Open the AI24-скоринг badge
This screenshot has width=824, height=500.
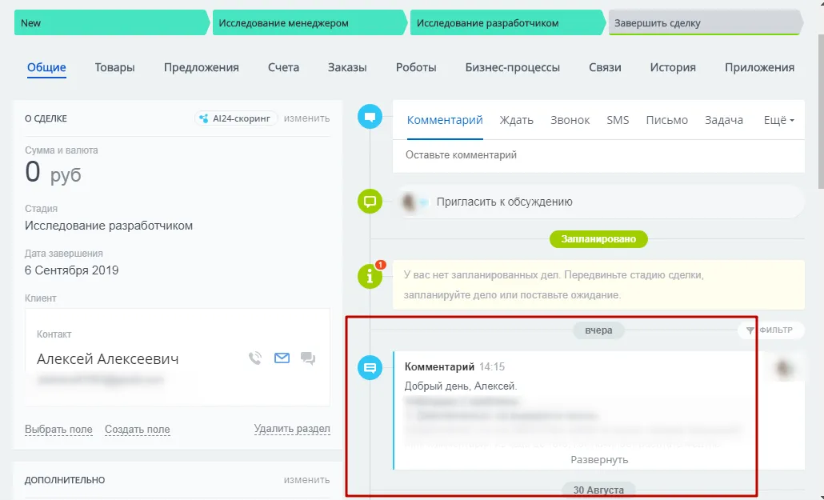tap(234, 118)
